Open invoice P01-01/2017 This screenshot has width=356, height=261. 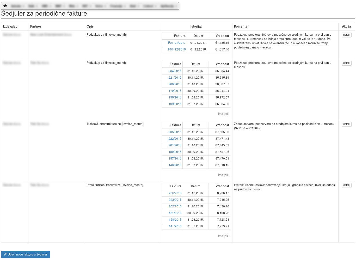[177, 43]
